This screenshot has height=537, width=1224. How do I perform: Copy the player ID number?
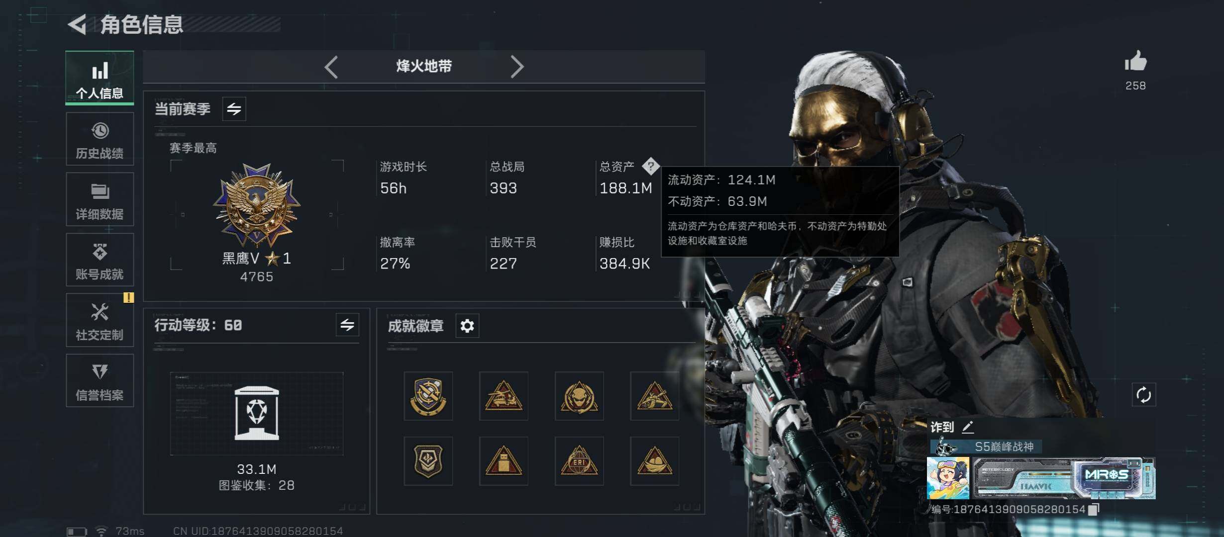click(x=1093, y=510)
